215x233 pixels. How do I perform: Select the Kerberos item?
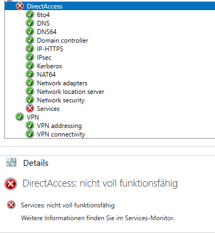[49, 66]
